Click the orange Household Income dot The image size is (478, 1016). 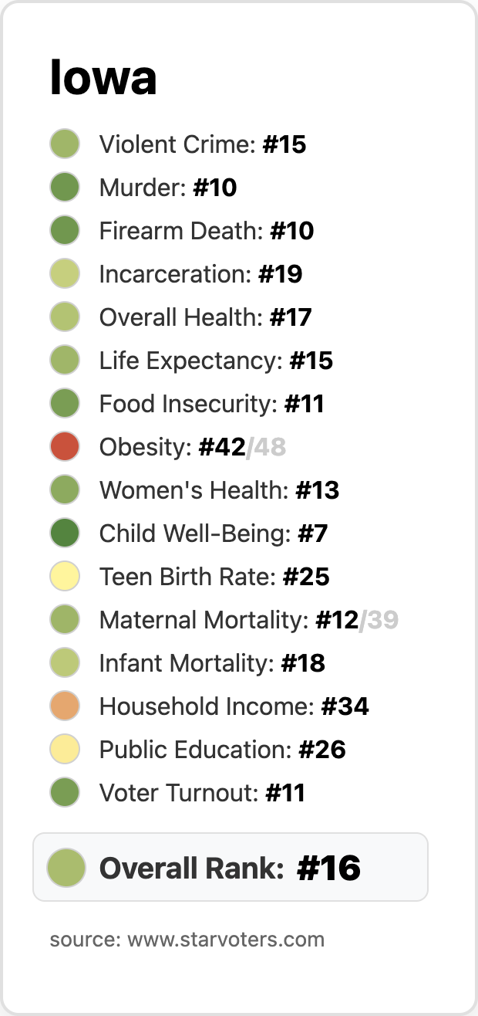click(65, 706)
